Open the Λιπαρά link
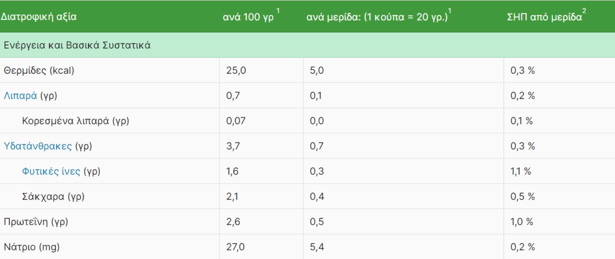 tap(20, 96)
